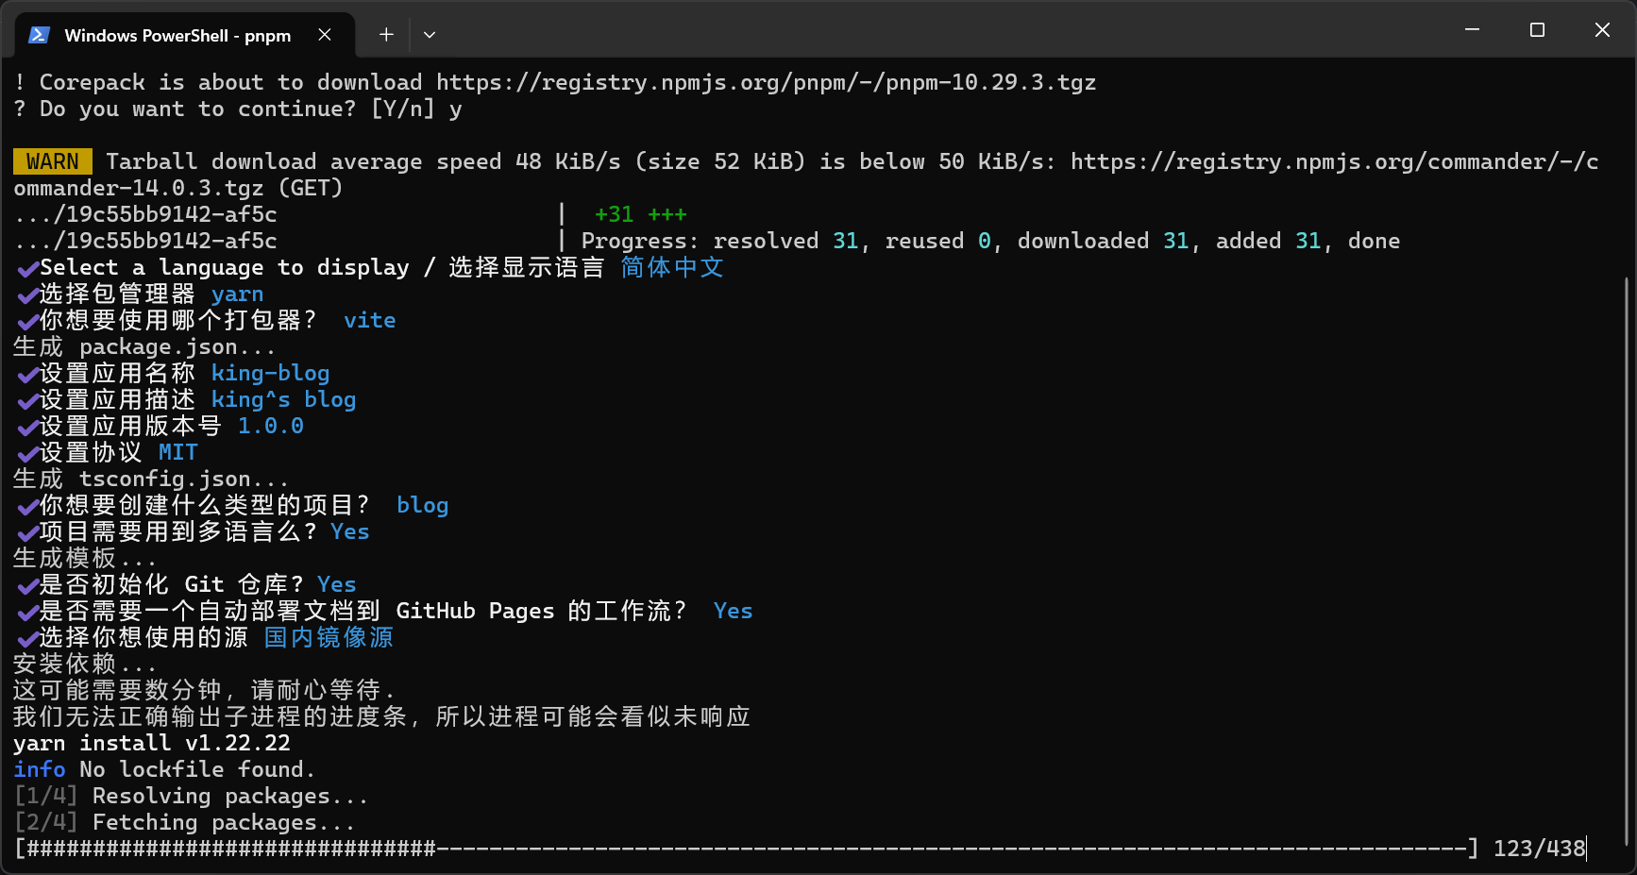Click the yellow WARN badge
Image resolution: width=1637 pixels, height=875 pixels.
(53, 161)
